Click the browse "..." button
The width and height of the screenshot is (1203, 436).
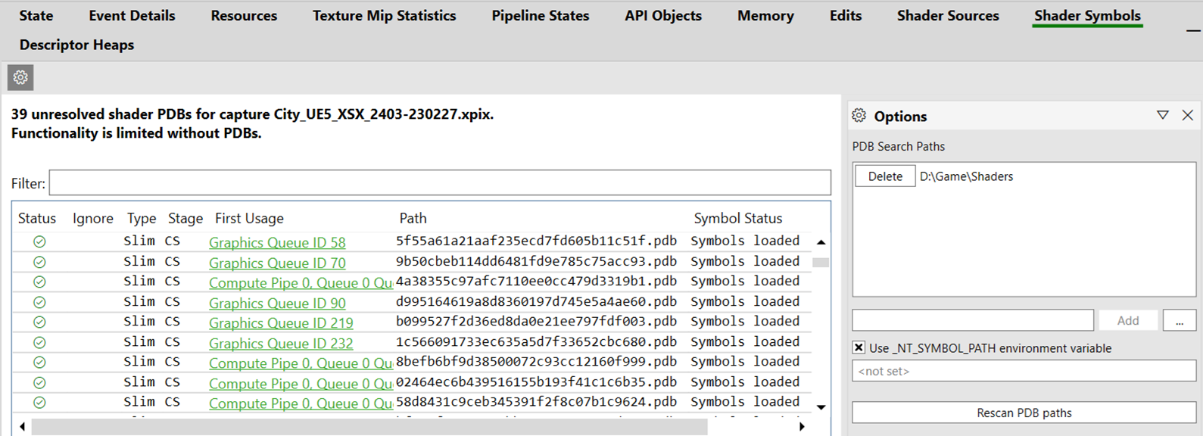(1180, 320)
